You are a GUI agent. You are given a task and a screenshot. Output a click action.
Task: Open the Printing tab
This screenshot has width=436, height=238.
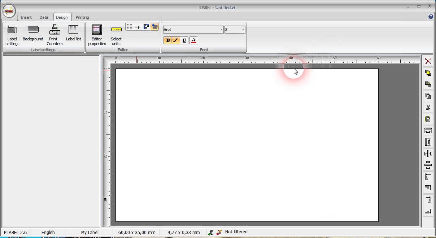(82, 17)
